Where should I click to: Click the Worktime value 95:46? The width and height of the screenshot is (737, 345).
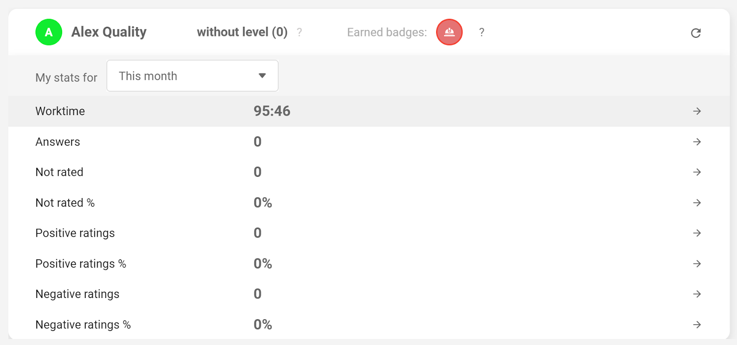pyautogui.click(x=272, y=111)
